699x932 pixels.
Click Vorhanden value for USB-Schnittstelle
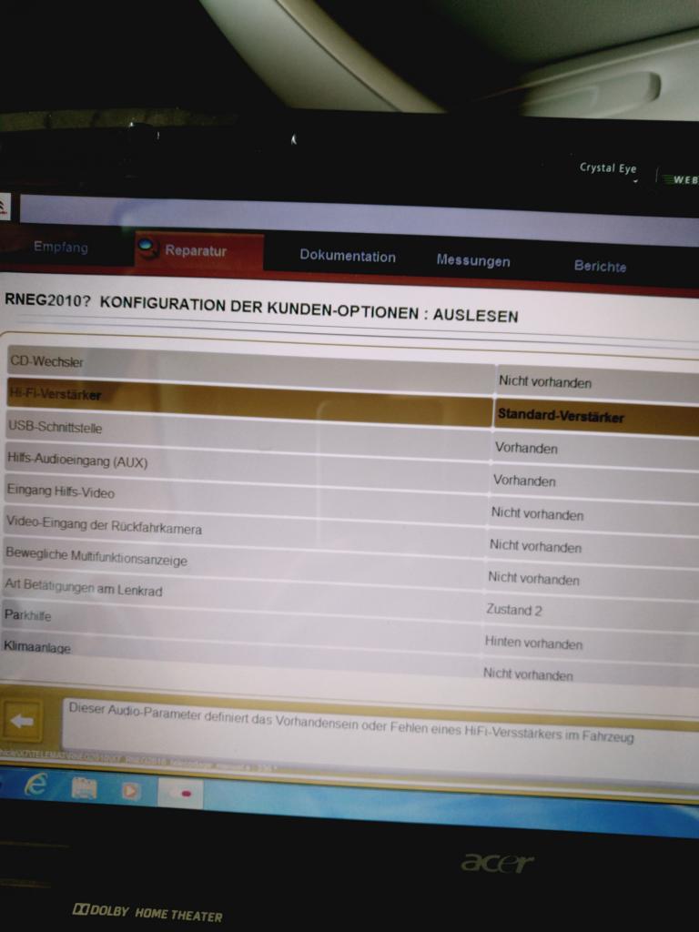526,448
